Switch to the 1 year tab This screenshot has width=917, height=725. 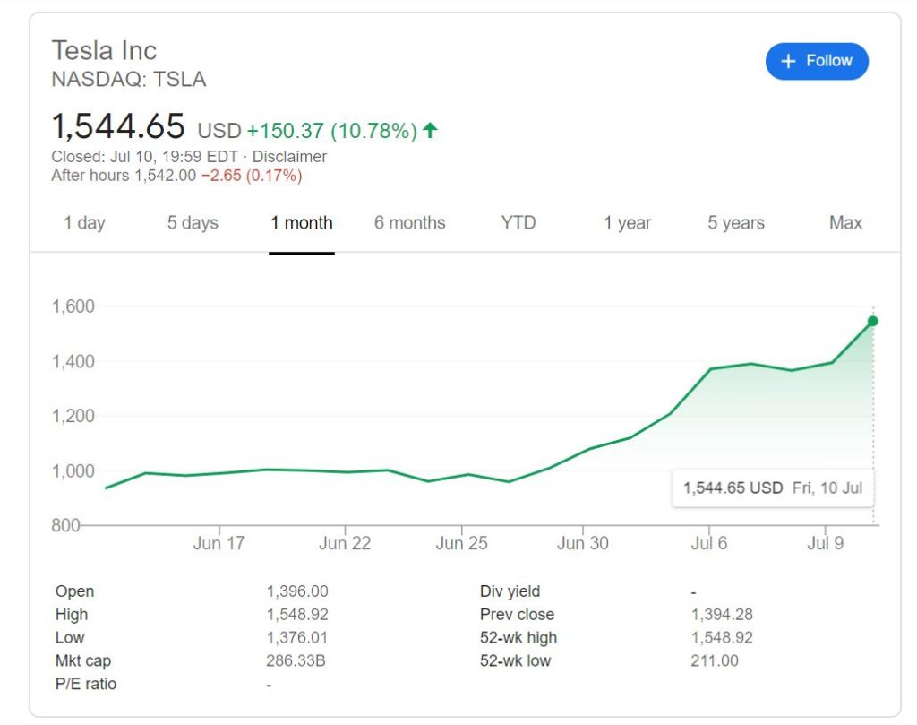click(x=627, y=223)
